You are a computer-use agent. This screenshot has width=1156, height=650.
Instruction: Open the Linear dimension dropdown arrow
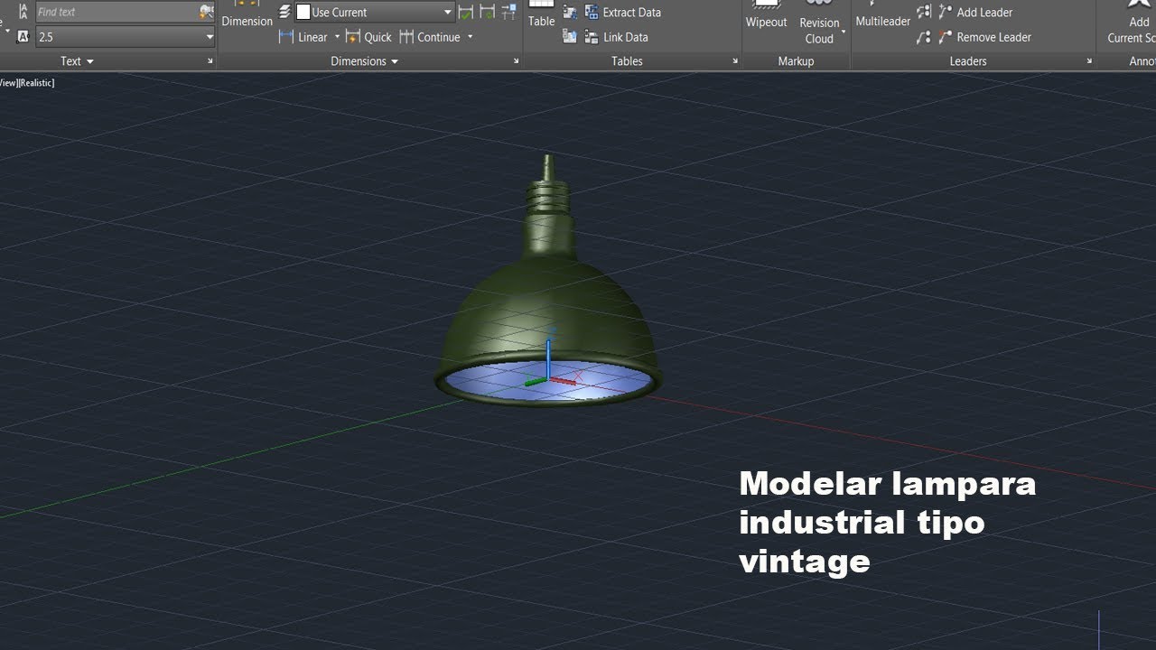click(x=337, y=37)
